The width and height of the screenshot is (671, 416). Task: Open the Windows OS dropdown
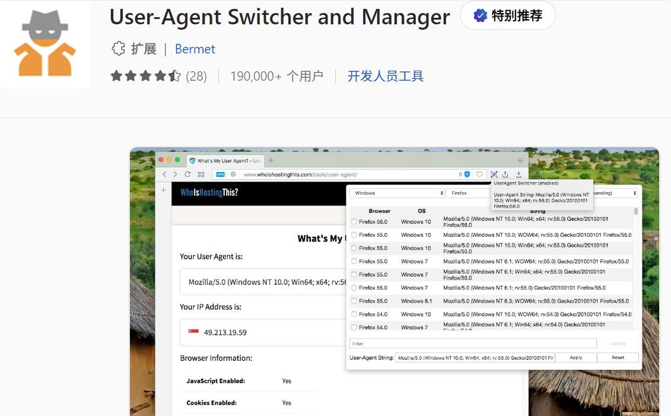[396, 193]
